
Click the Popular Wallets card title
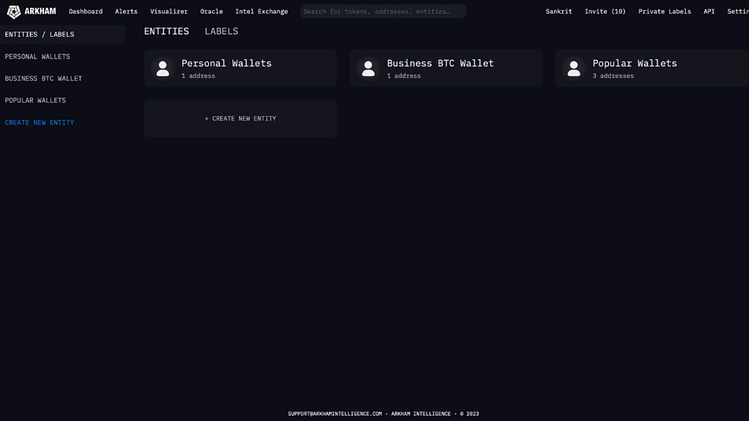[635, 63]
